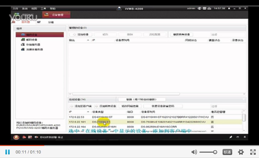The width and height of the screenshot is (259, 158).
Task: Click the 端口 column header
Action: 130,112
